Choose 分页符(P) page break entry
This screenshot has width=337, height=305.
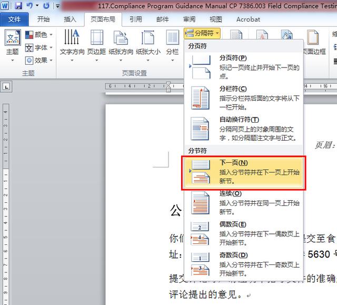click(x=244, y=67)
